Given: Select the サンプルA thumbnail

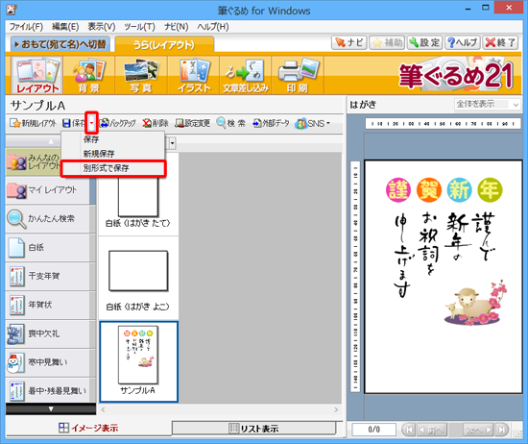Looking at the screenshot, I should tap(139, 361).
